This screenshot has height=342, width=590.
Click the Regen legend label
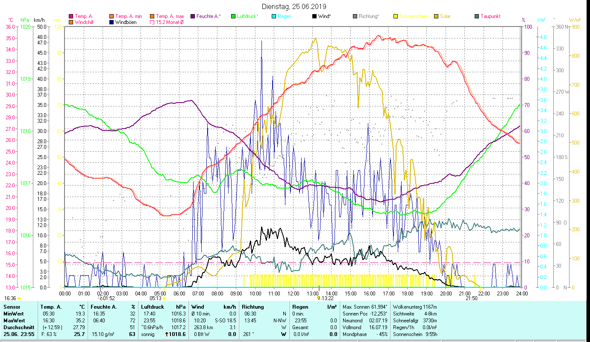click(x=285, y=17)
